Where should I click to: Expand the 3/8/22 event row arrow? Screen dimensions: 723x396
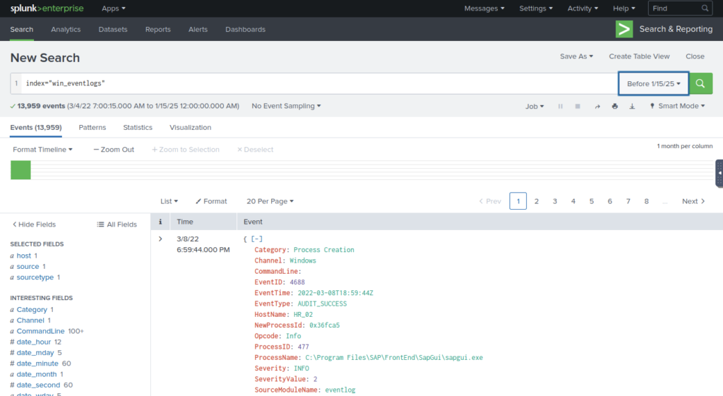pos(160,239)
